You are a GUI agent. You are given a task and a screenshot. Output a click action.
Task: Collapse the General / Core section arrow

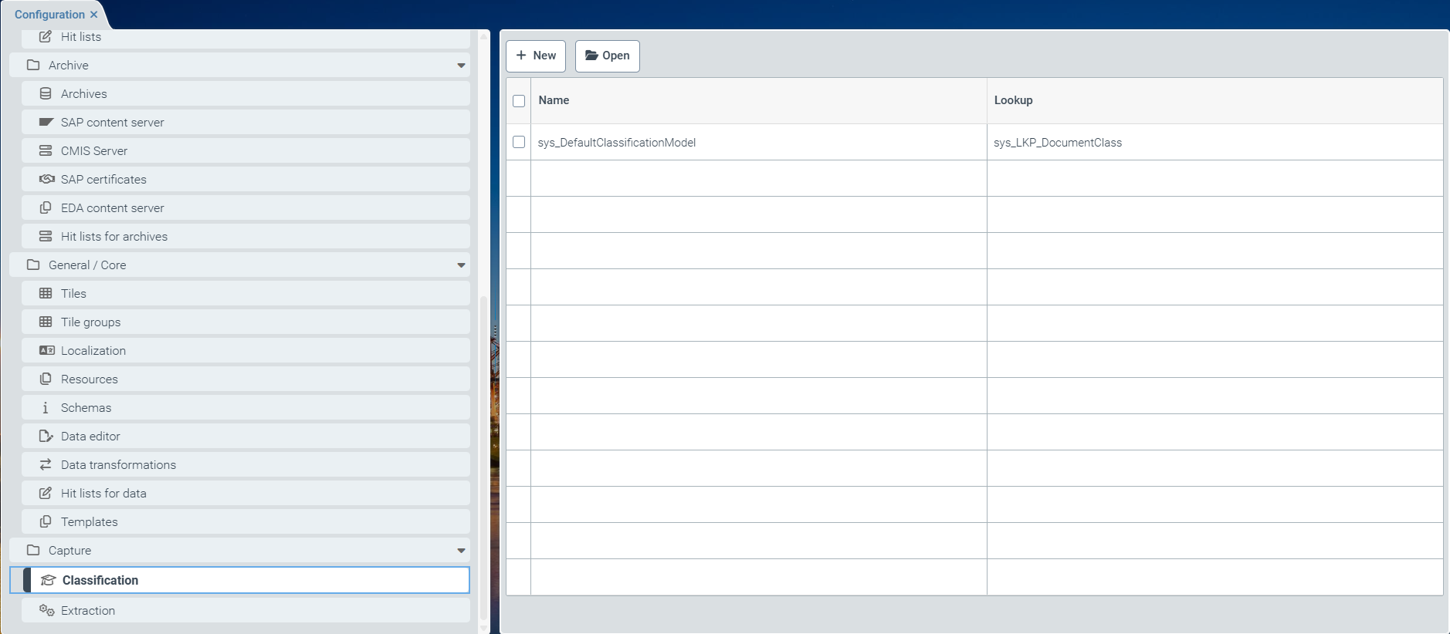click(x=461, y=265)
